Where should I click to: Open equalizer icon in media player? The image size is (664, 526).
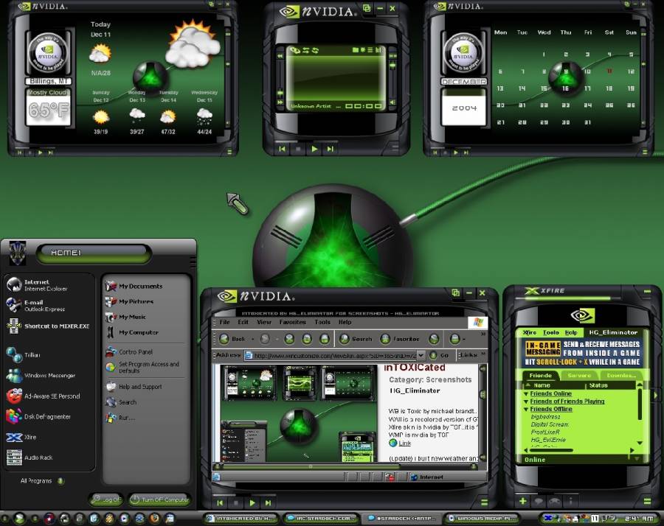pyautogui.click(x=378, y=50)
